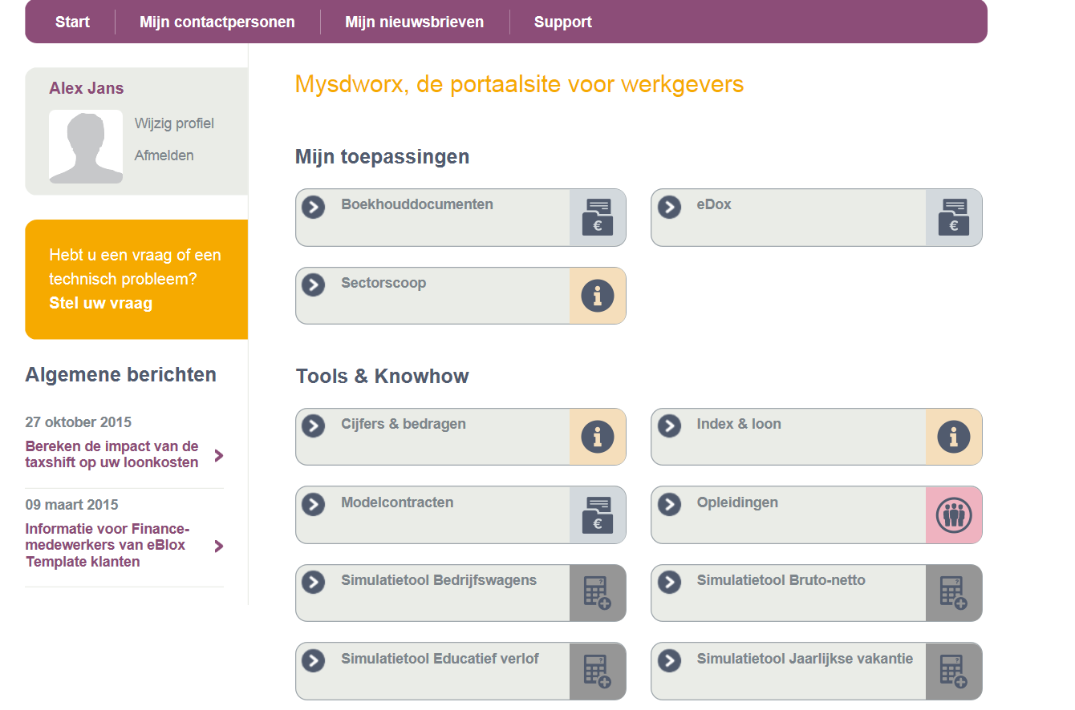Click the Alex Jans name heading
Screen dimensions: 1075x710
point(87,88)
